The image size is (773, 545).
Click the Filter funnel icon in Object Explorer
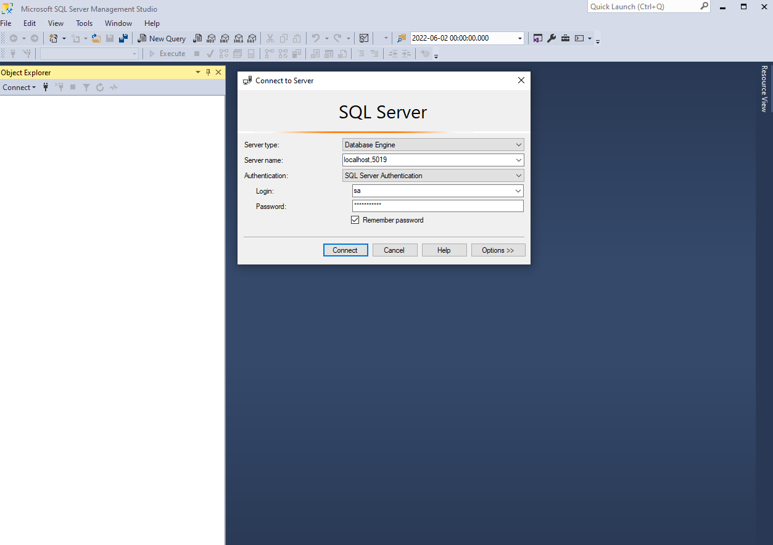[86, 88]
